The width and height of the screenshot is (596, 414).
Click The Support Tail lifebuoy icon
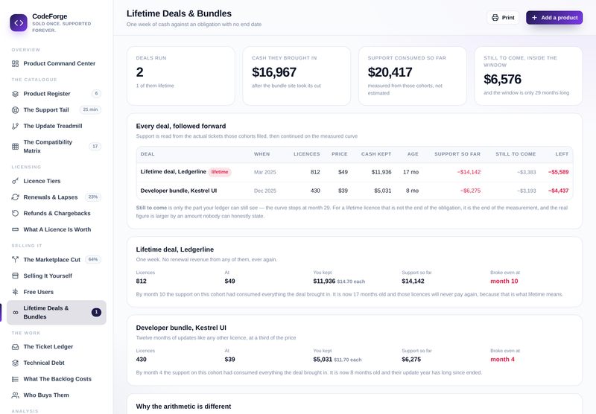(15, 109)
